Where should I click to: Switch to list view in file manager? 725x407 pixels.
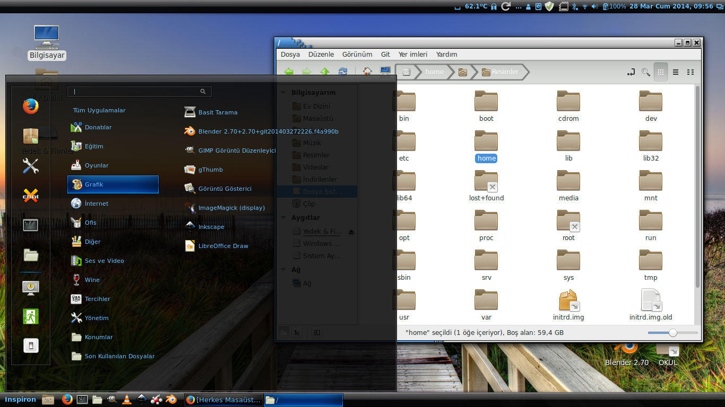[676, 72]
